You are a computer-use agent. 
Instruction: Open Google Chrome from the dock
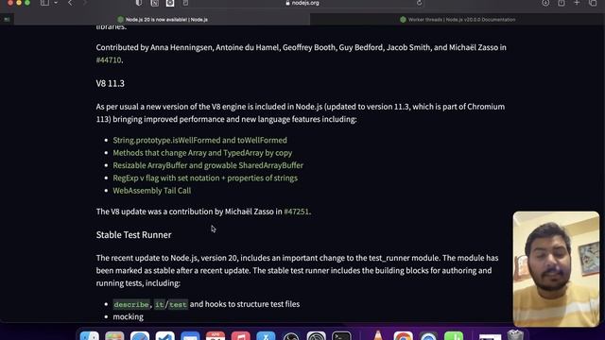404,336
